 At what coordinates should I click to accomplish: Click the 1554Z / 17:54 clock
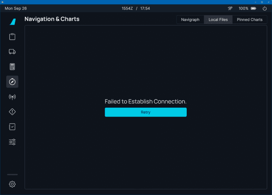coord(136,8)
